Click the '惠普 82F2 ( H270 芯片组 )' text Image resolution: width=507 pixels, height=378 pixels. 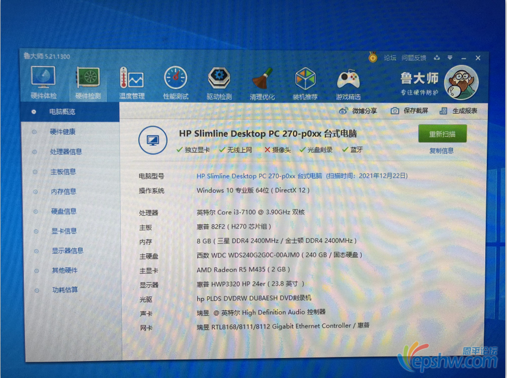click(x=234, y=226)
